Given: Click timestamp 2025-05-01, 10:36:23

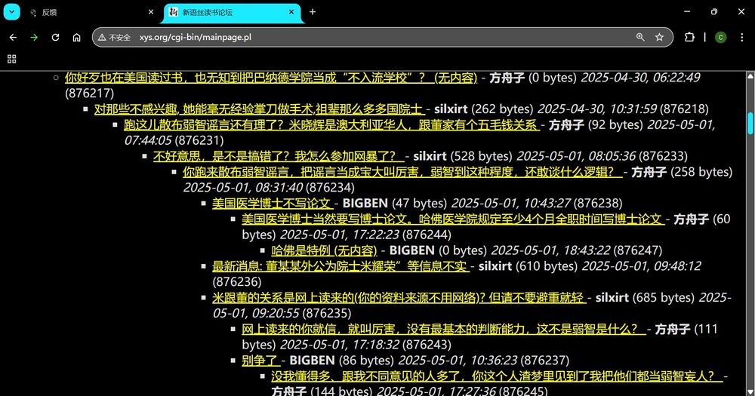Looking at the screenshot, I should click(x=458, y=361).
